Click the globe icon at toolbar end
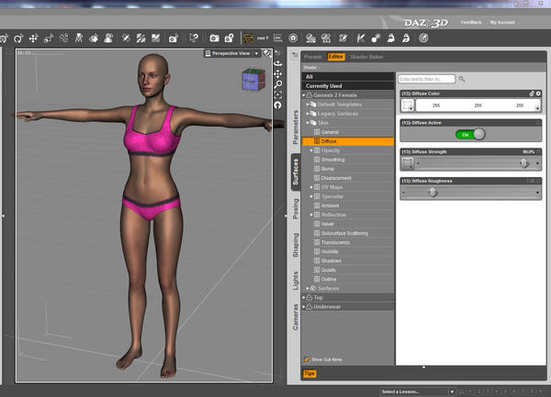The height and width of the screenshot is (397, 551). [x=423, y=38]
